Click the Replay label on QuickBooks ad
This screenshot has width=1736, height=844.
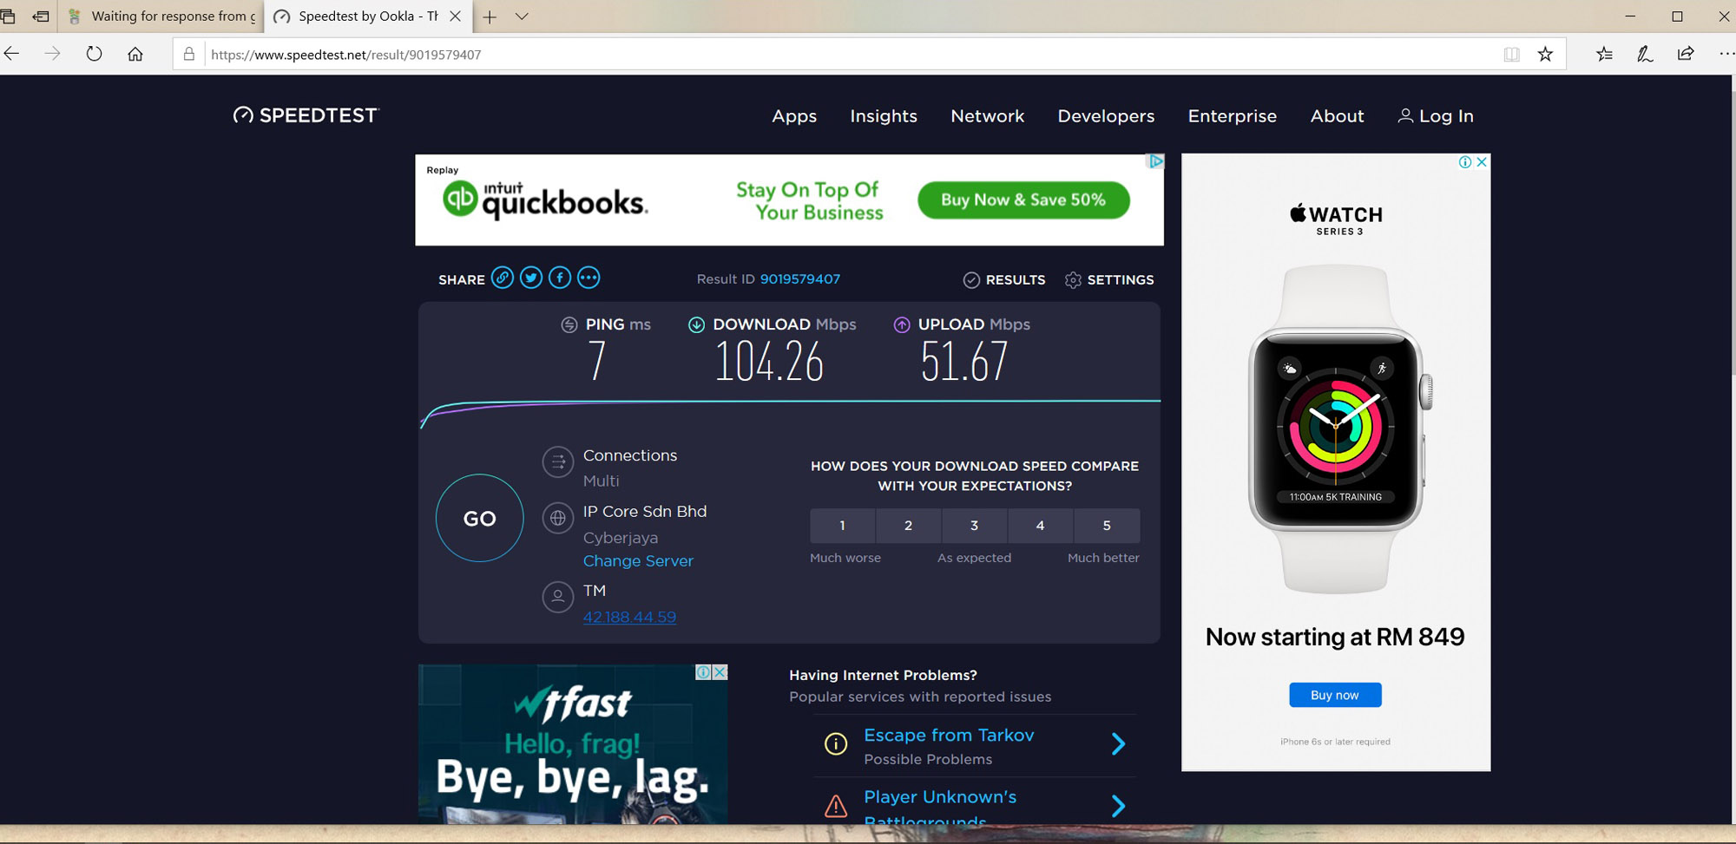443,170
